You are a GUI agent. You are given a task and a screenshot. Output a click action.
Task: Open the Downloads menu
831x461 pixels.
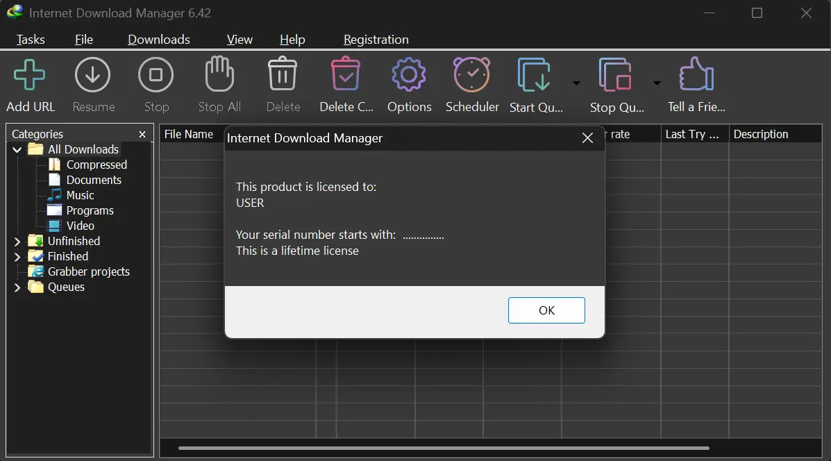[x=159, y=40]
